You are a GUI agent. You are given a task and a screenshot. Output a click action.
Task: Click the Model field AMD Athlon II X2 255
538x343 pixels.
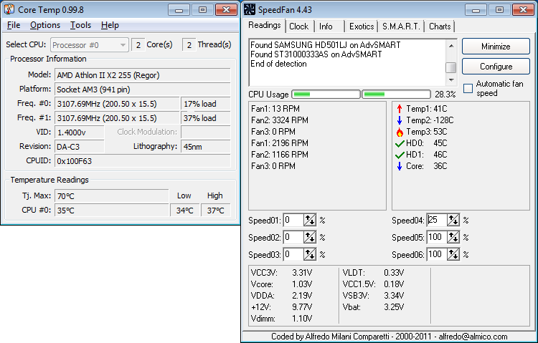pyautogui.click(x=143, y=75)
